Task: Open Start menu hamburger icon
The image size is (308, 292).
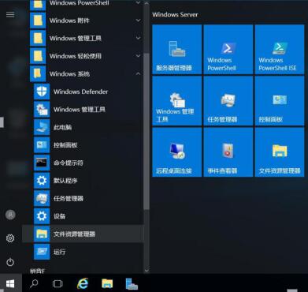Action: coord(10,14)
